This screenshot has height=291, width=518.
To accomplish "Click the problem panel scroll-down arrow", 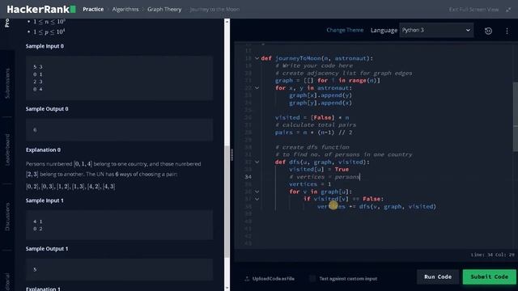I will [227, 288].
